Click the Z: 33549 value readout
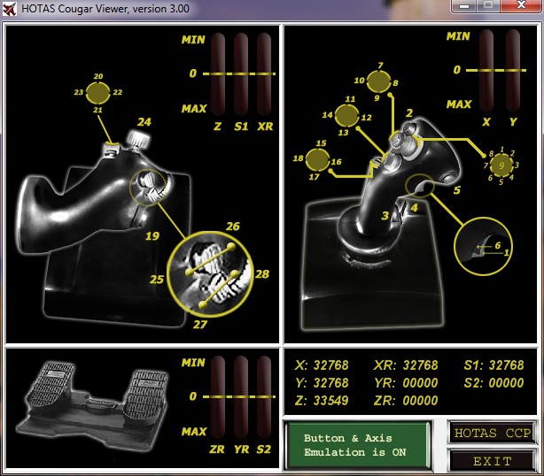 (322, 401)
